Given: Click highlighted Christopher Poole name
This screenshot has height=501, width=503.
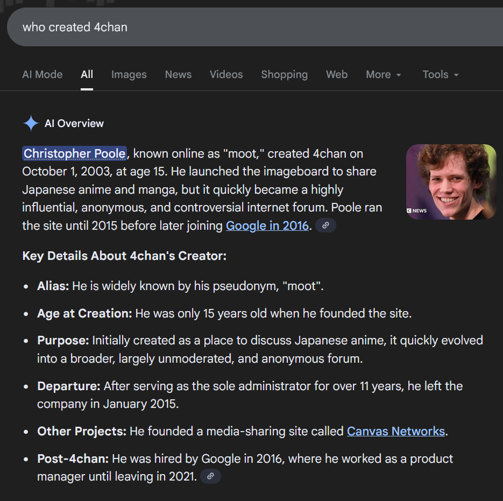Looking at the screenshot, I should pos(74,153).
